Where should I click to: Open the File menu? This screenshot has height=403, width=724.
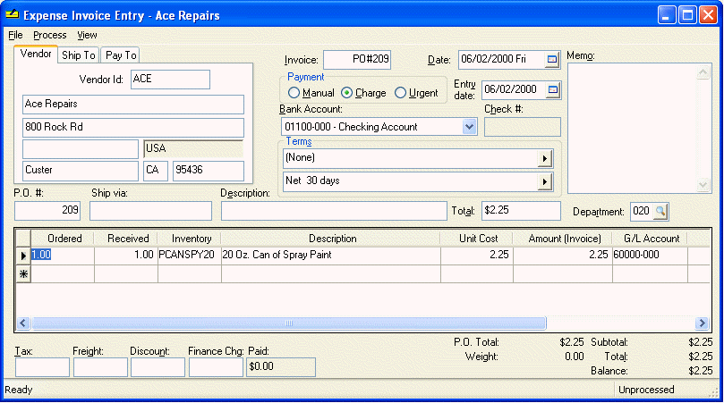pyautogui.click(x=15, y=35)
